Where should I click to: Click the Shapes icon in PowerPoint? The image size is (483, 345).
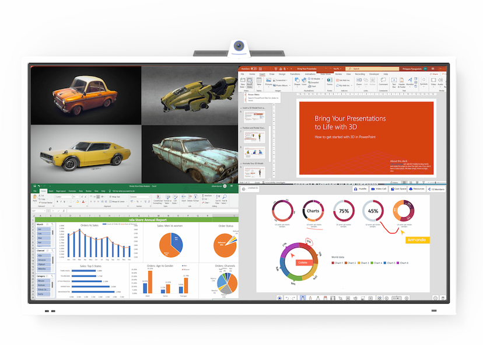pos(296,84)
